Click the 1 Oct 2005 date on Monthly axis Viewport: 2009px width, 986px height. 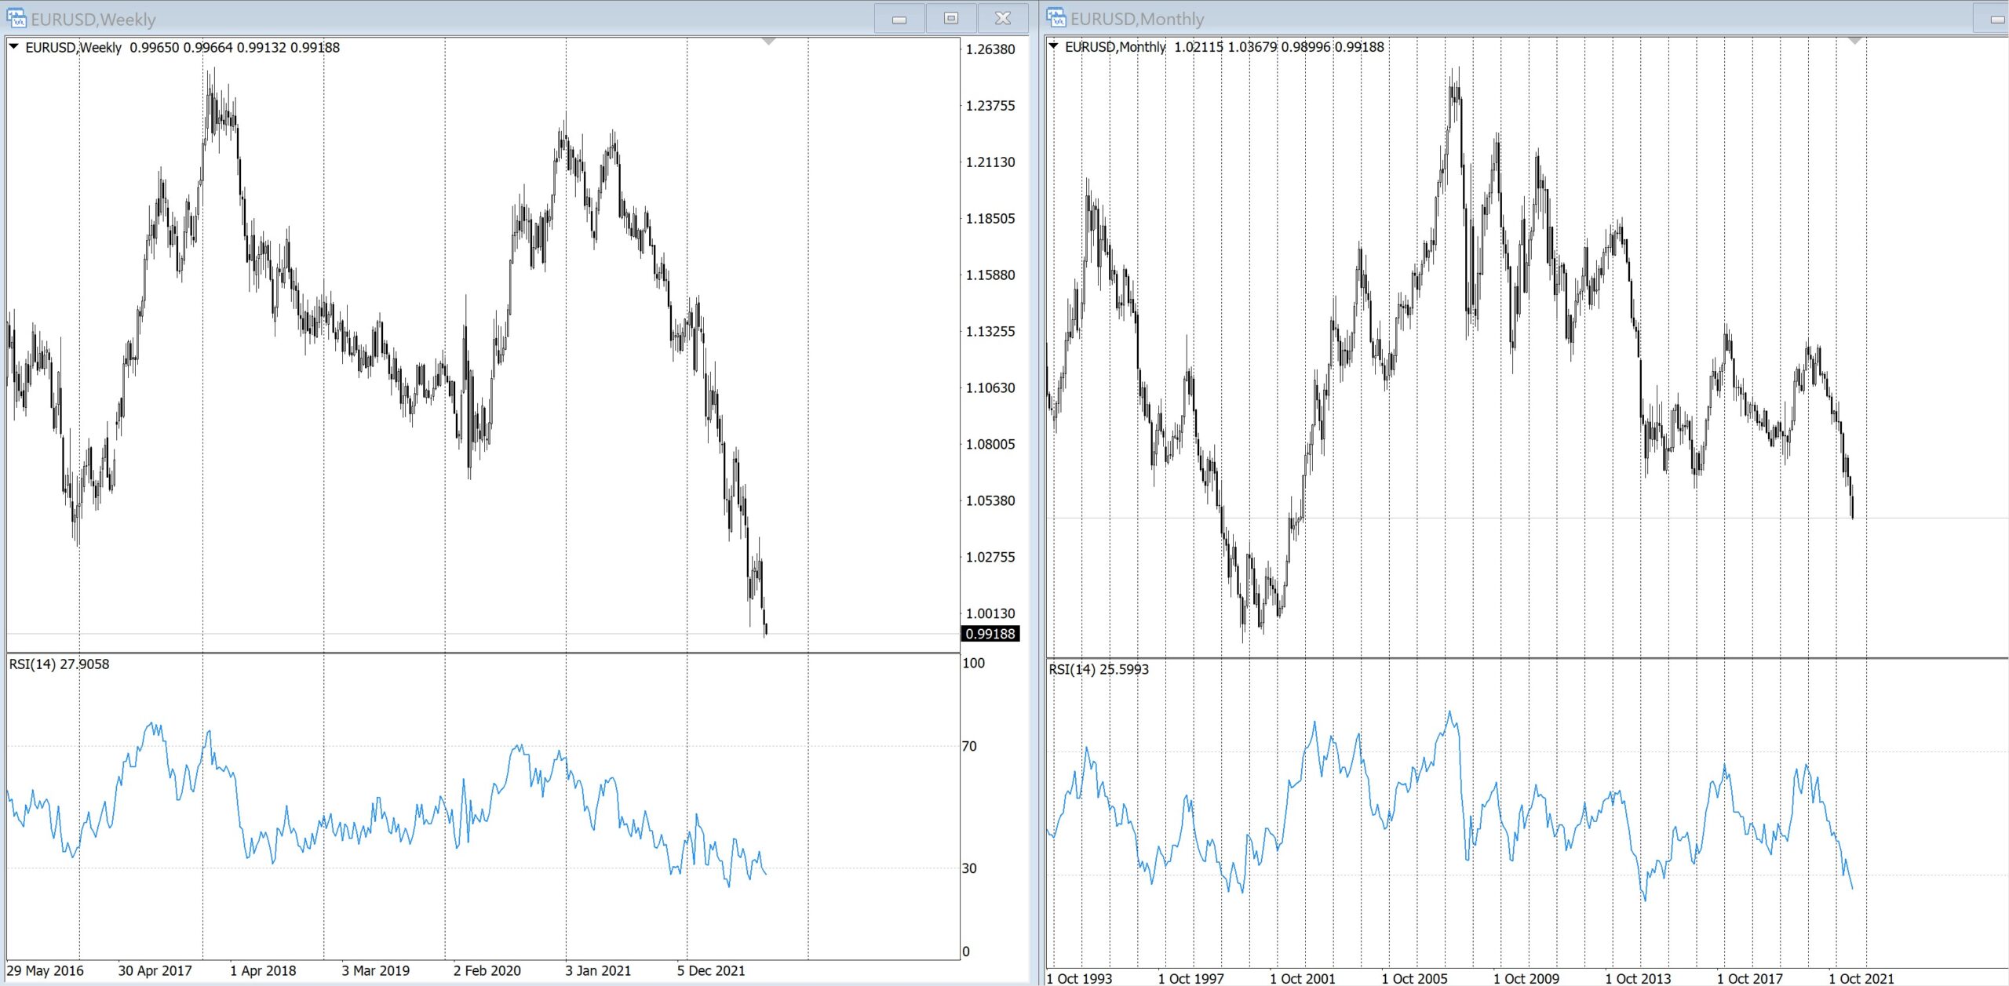(x=1414, y=978)
